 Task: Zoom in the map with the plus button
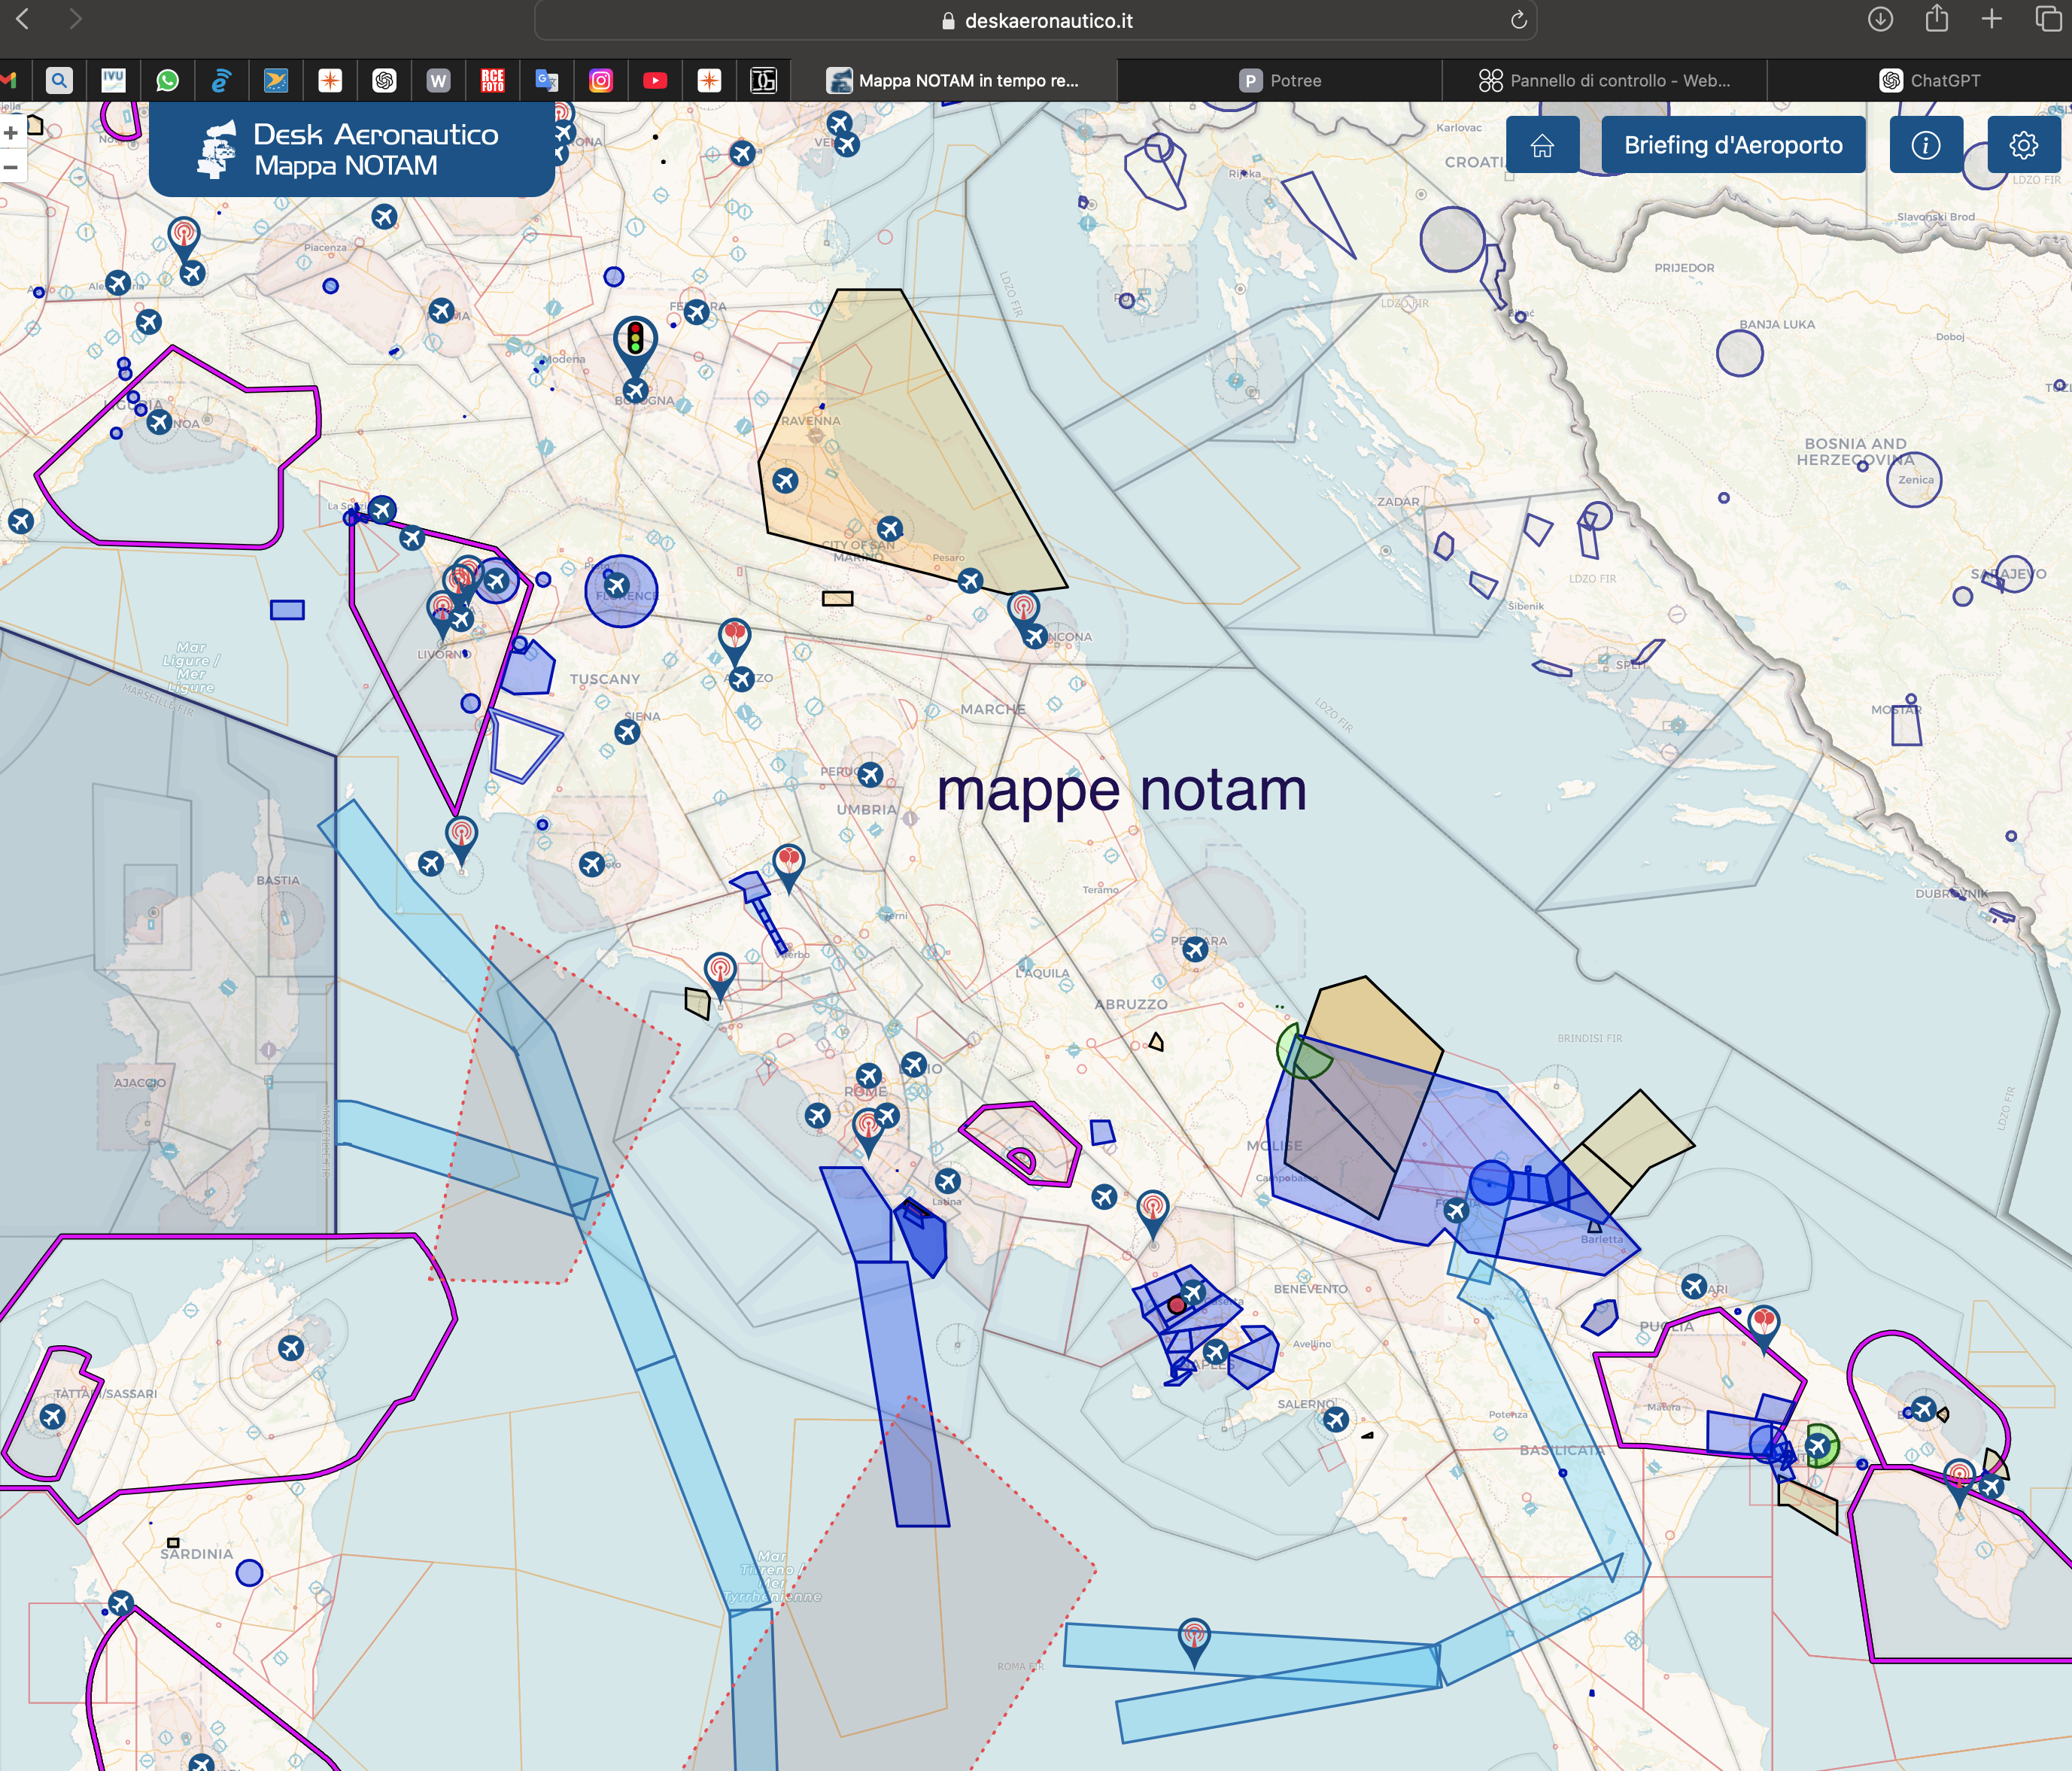(x=11, y=133)
